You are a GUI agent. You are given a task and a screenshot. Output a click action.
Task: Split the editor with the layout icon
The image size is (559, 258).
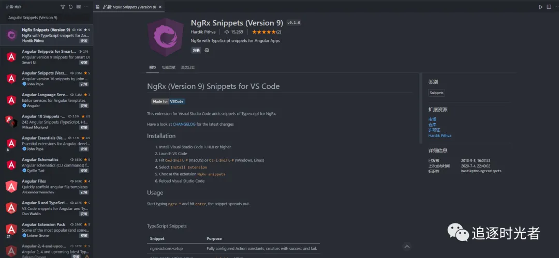(549, 7)
